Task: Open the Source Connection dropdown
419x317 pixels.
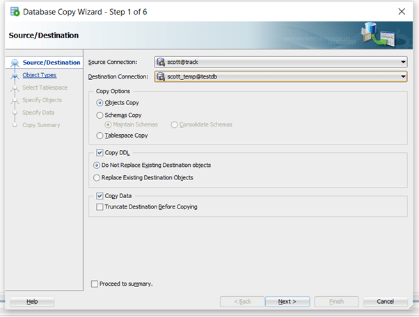Action: pos(403,63)
